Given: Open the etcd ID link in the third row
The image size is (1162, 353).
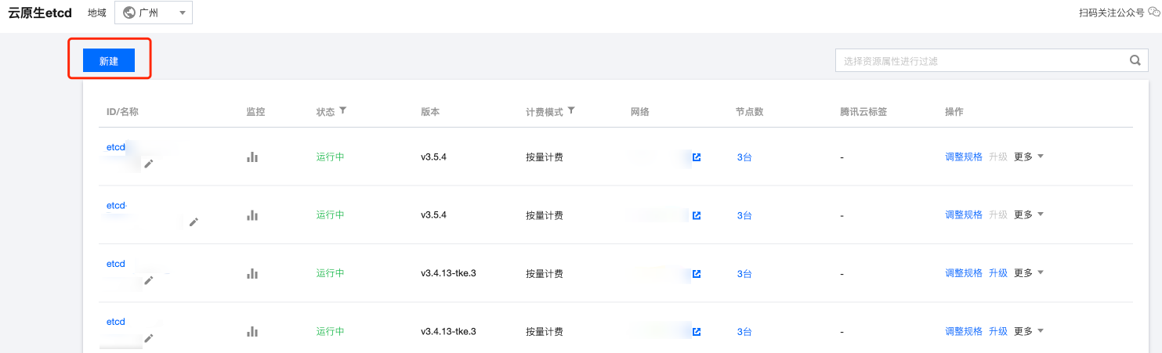Looking at the screenshot, I should (x=116, y=264).
